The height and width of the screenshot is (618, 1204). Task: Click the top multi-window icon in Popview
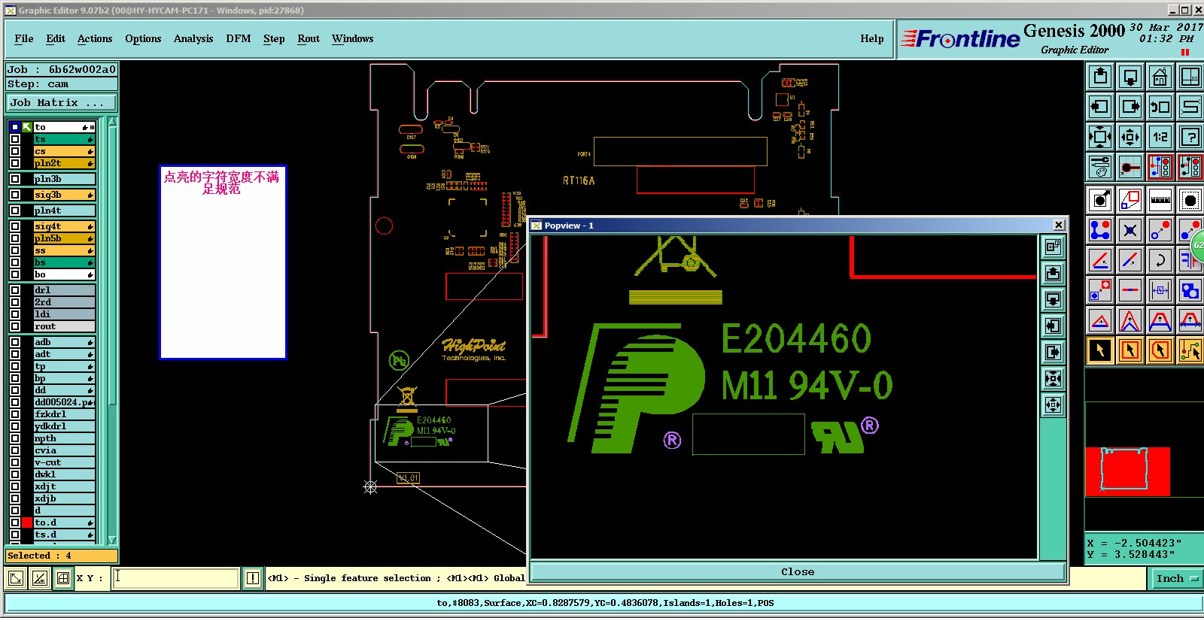click(x=1053, y=247)
